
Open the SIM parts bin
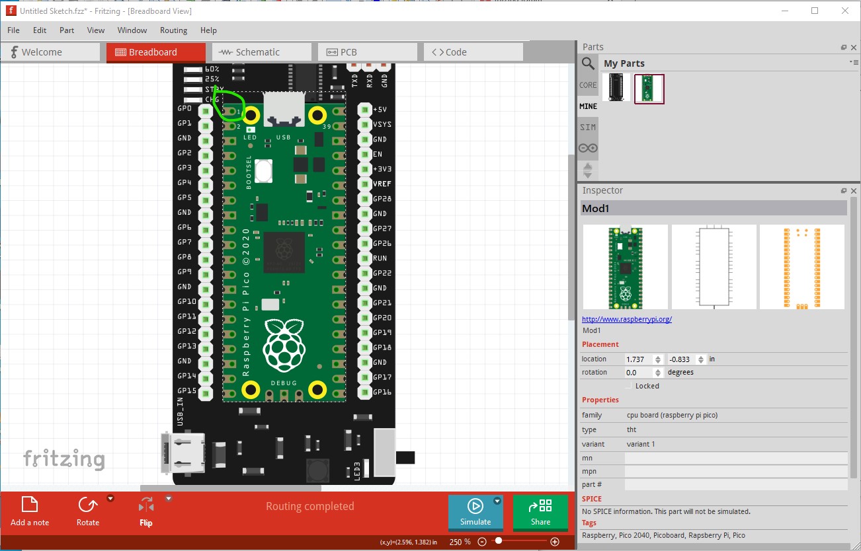click(x=588, y=127)
